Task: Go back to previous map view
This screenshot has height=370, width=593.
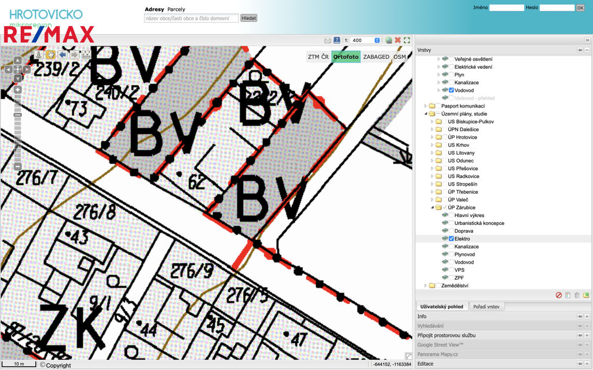Action: coord(63,55)
